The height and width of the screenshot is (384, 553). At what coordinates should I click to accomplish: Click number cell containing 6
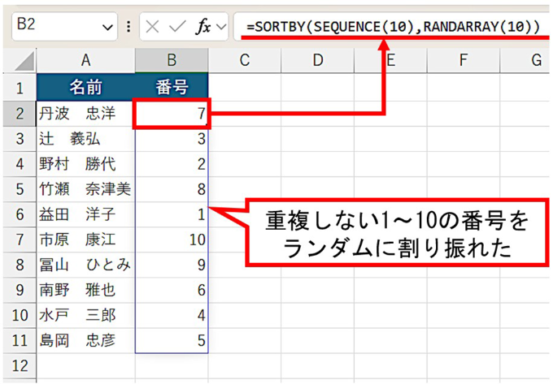pos(172,291)
